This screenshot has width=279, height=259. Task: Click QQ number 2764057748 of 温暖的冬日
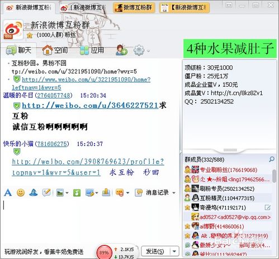click(54, 96)
